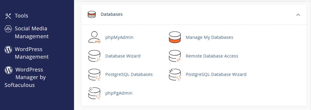Image resolution: width=311 pixels, height=110 pixels.
Task: Open the Remote Database Access link
Action: 212,56
